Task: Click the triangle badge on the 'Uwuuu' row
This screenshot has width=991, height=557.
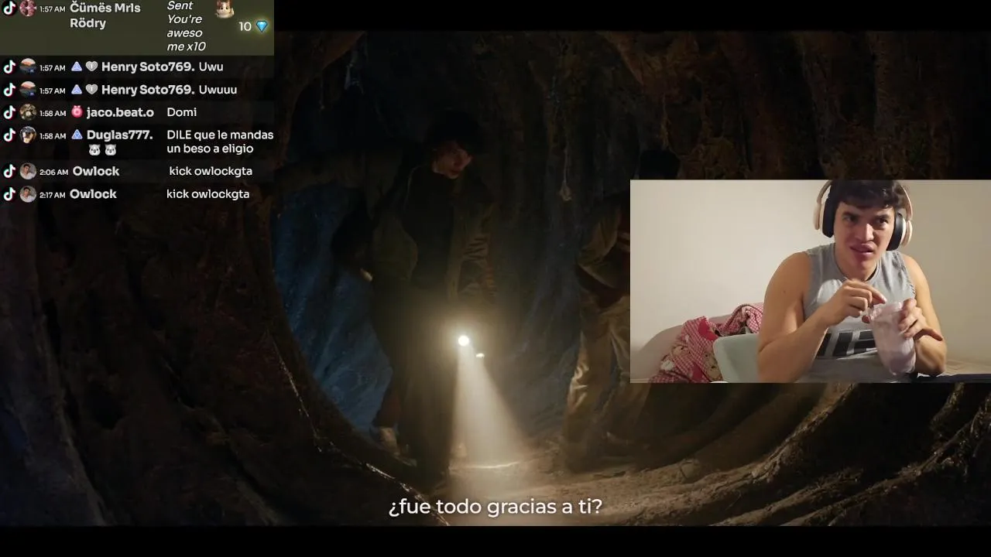Action: (77, 89)
